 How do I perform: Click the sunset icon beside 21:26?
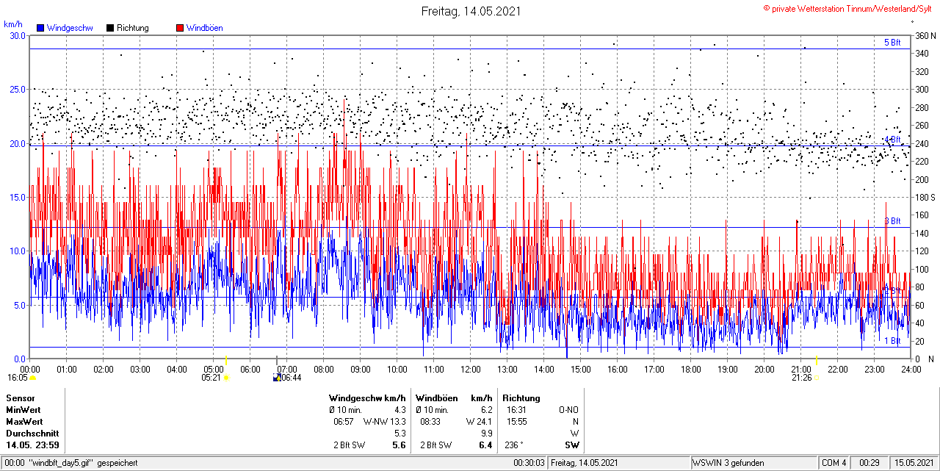[817, 378]
